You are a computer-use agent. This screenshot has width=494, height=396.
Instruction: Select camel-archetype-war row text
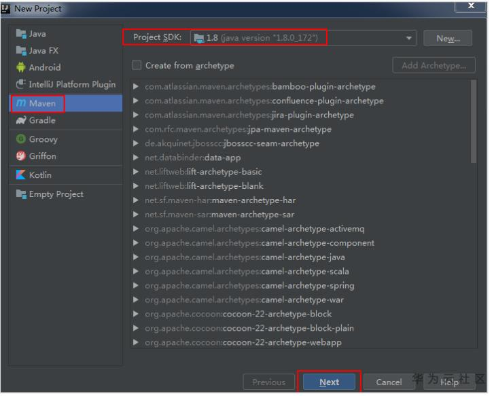click(x=244, y=300)
